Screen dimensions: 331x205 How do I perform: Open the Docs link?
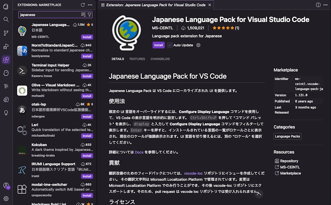pos(139,152)
